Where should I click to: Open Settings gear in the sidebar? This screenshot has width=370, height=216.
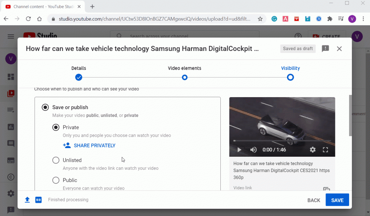tap(11, 194)
